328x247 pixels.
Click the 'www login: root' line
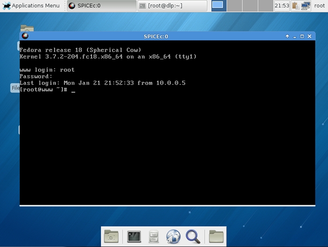point(47,70)
